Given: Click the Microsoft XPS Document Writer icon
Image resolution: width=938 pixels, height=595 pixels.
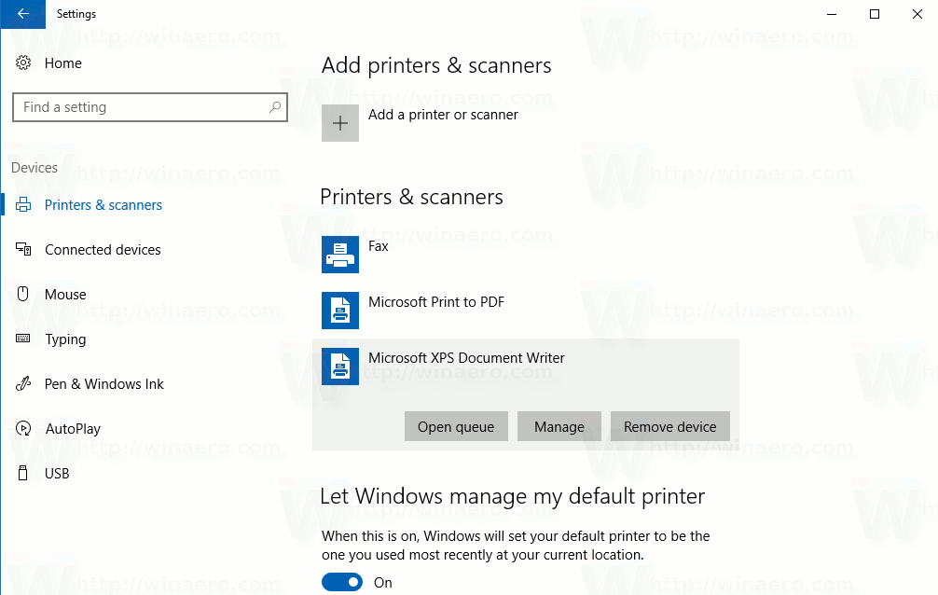Looking at the screenshot, I should tap(339, 366).
